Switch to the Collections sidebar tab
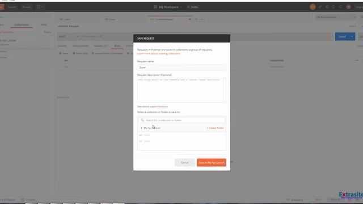The width and height of the screenshot is (363, 204). pyautogui.click(x=22, y=25)
